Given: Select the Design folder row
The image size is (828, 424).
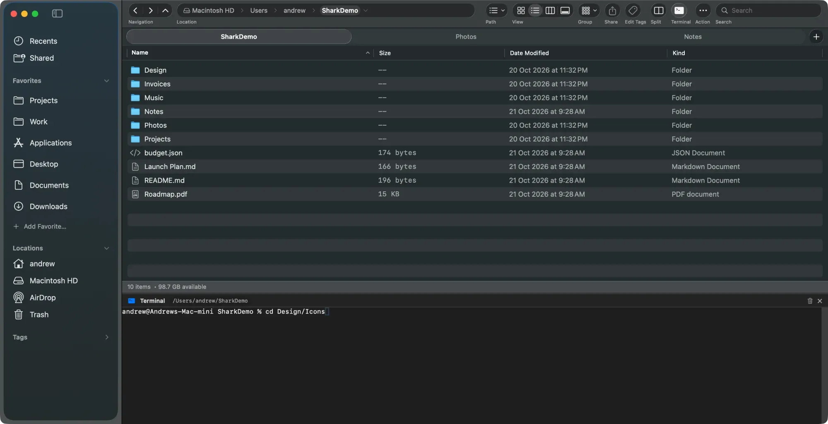Looking at the screenshot, I should coord(475,70).
